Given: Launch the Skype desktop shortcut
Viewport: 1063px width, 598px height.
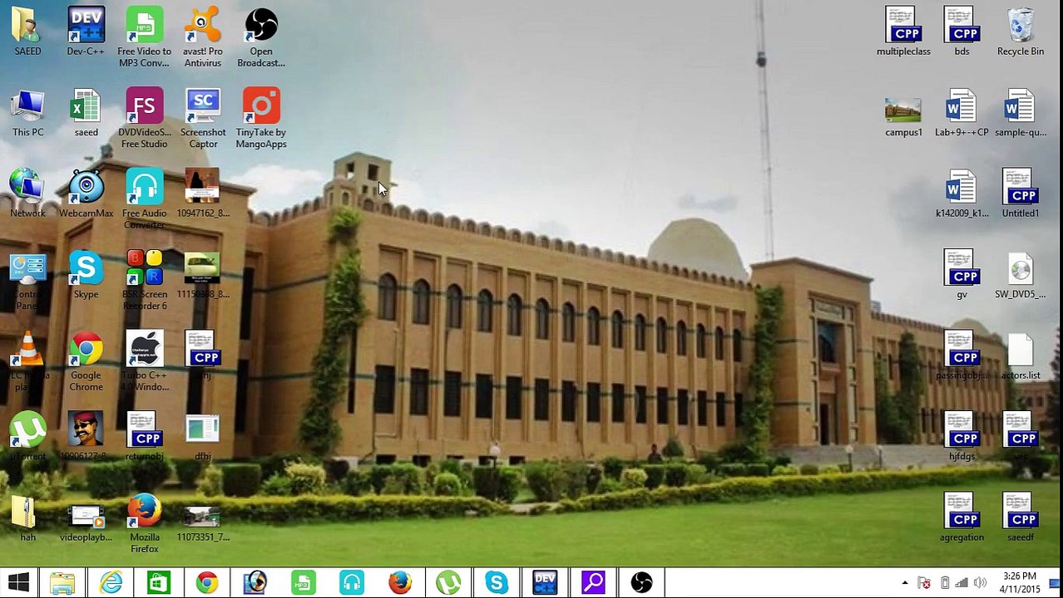Looking at the screenshot, I should coord(86,275).
